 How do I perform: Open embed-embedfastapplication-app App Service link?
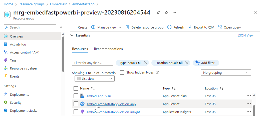(x=111, y=104)
